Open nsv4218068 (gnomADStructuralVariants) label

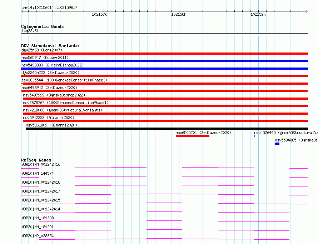[63, 110]
